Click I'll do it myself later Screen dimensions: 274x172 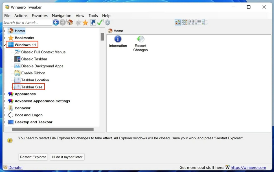pyautogui.click(x=67, y=157)
